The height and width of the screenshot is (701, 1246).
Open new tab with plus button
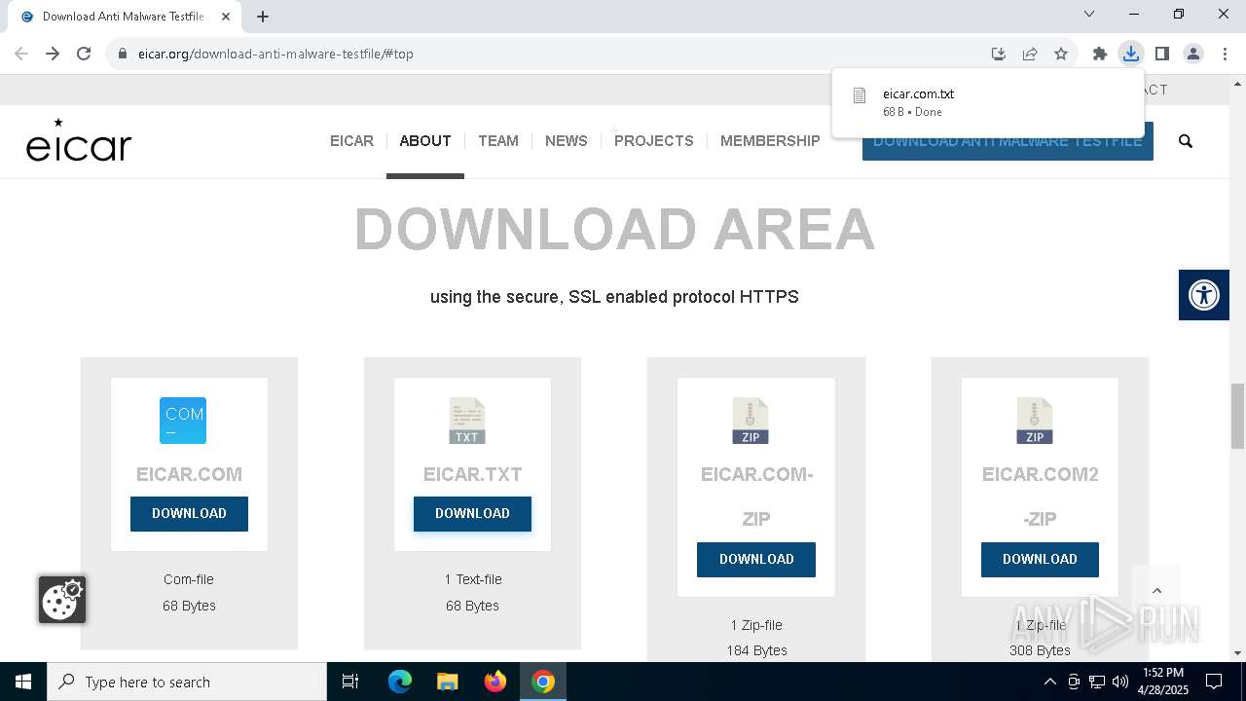(x=263, y=17)
